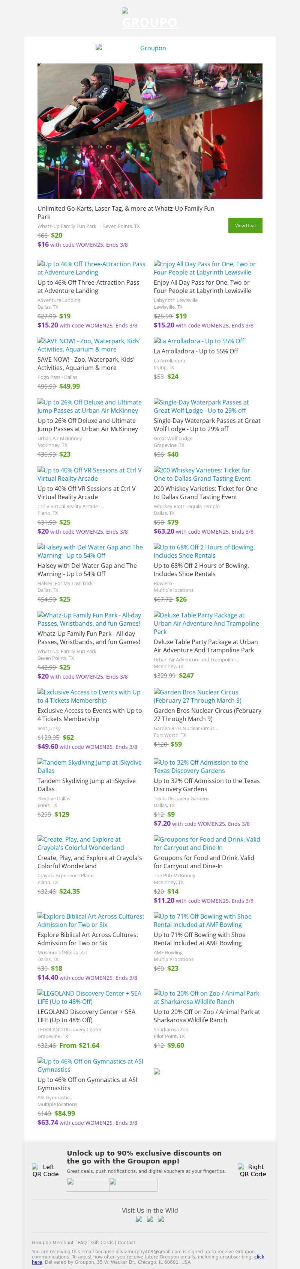Click the left app store badge image
300x1269 pixels.
87,1184
